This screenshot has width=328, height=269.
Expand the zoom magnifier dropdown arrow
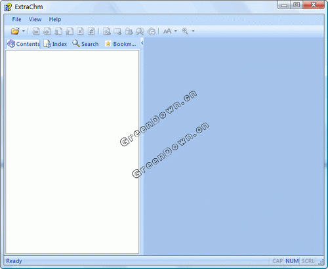pyautogui.click(x=194, y=31)
